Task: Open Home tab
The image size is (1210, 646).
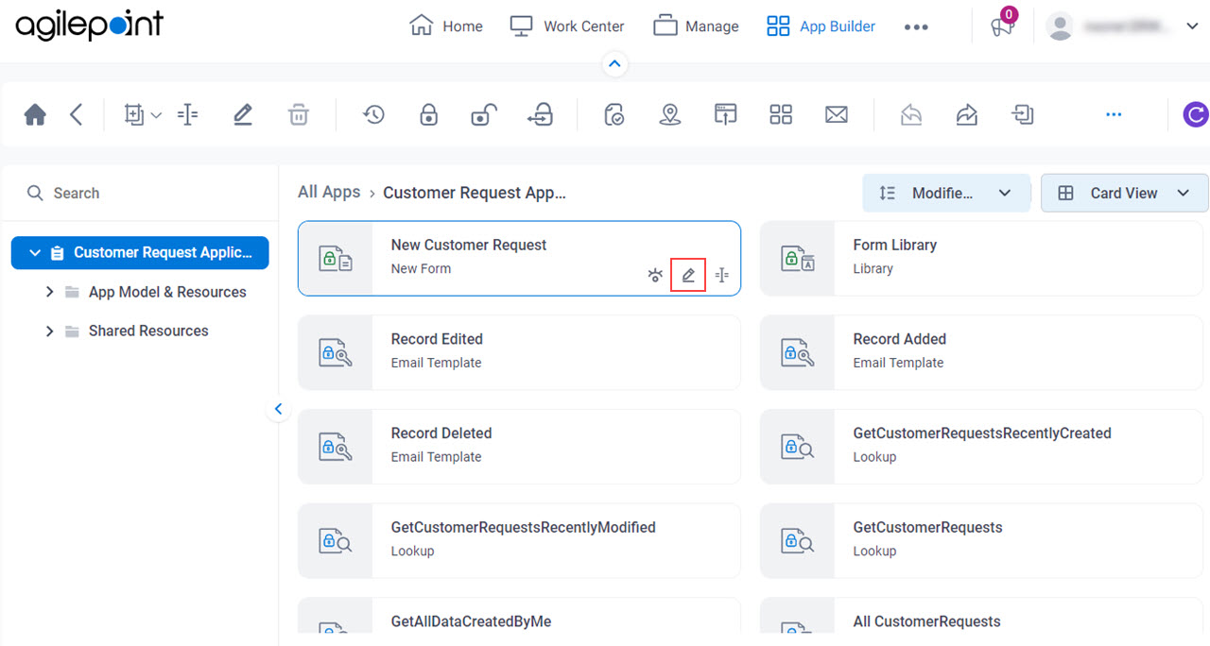Action: [446, 26]
